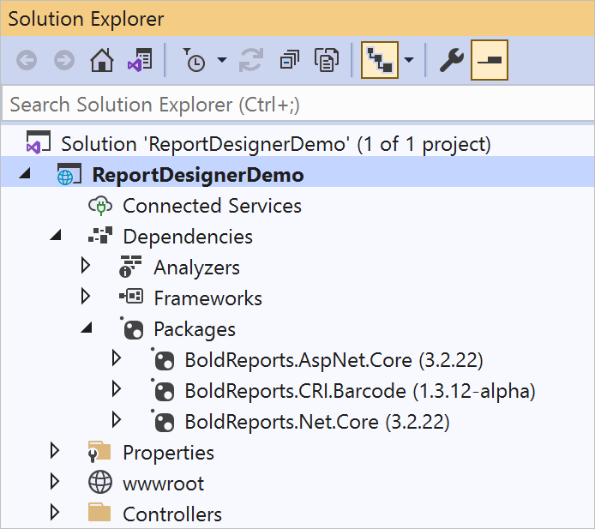Expand the Analyzers node
Viewport: 595px width, 529px height.
86,266
